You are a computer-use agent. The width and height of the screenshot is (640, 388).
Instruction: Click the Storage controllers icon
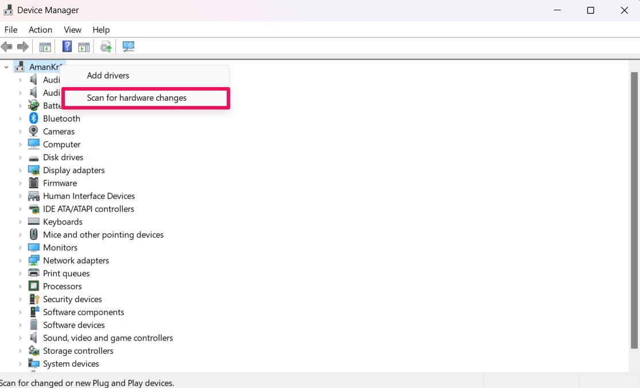(33, 351)
